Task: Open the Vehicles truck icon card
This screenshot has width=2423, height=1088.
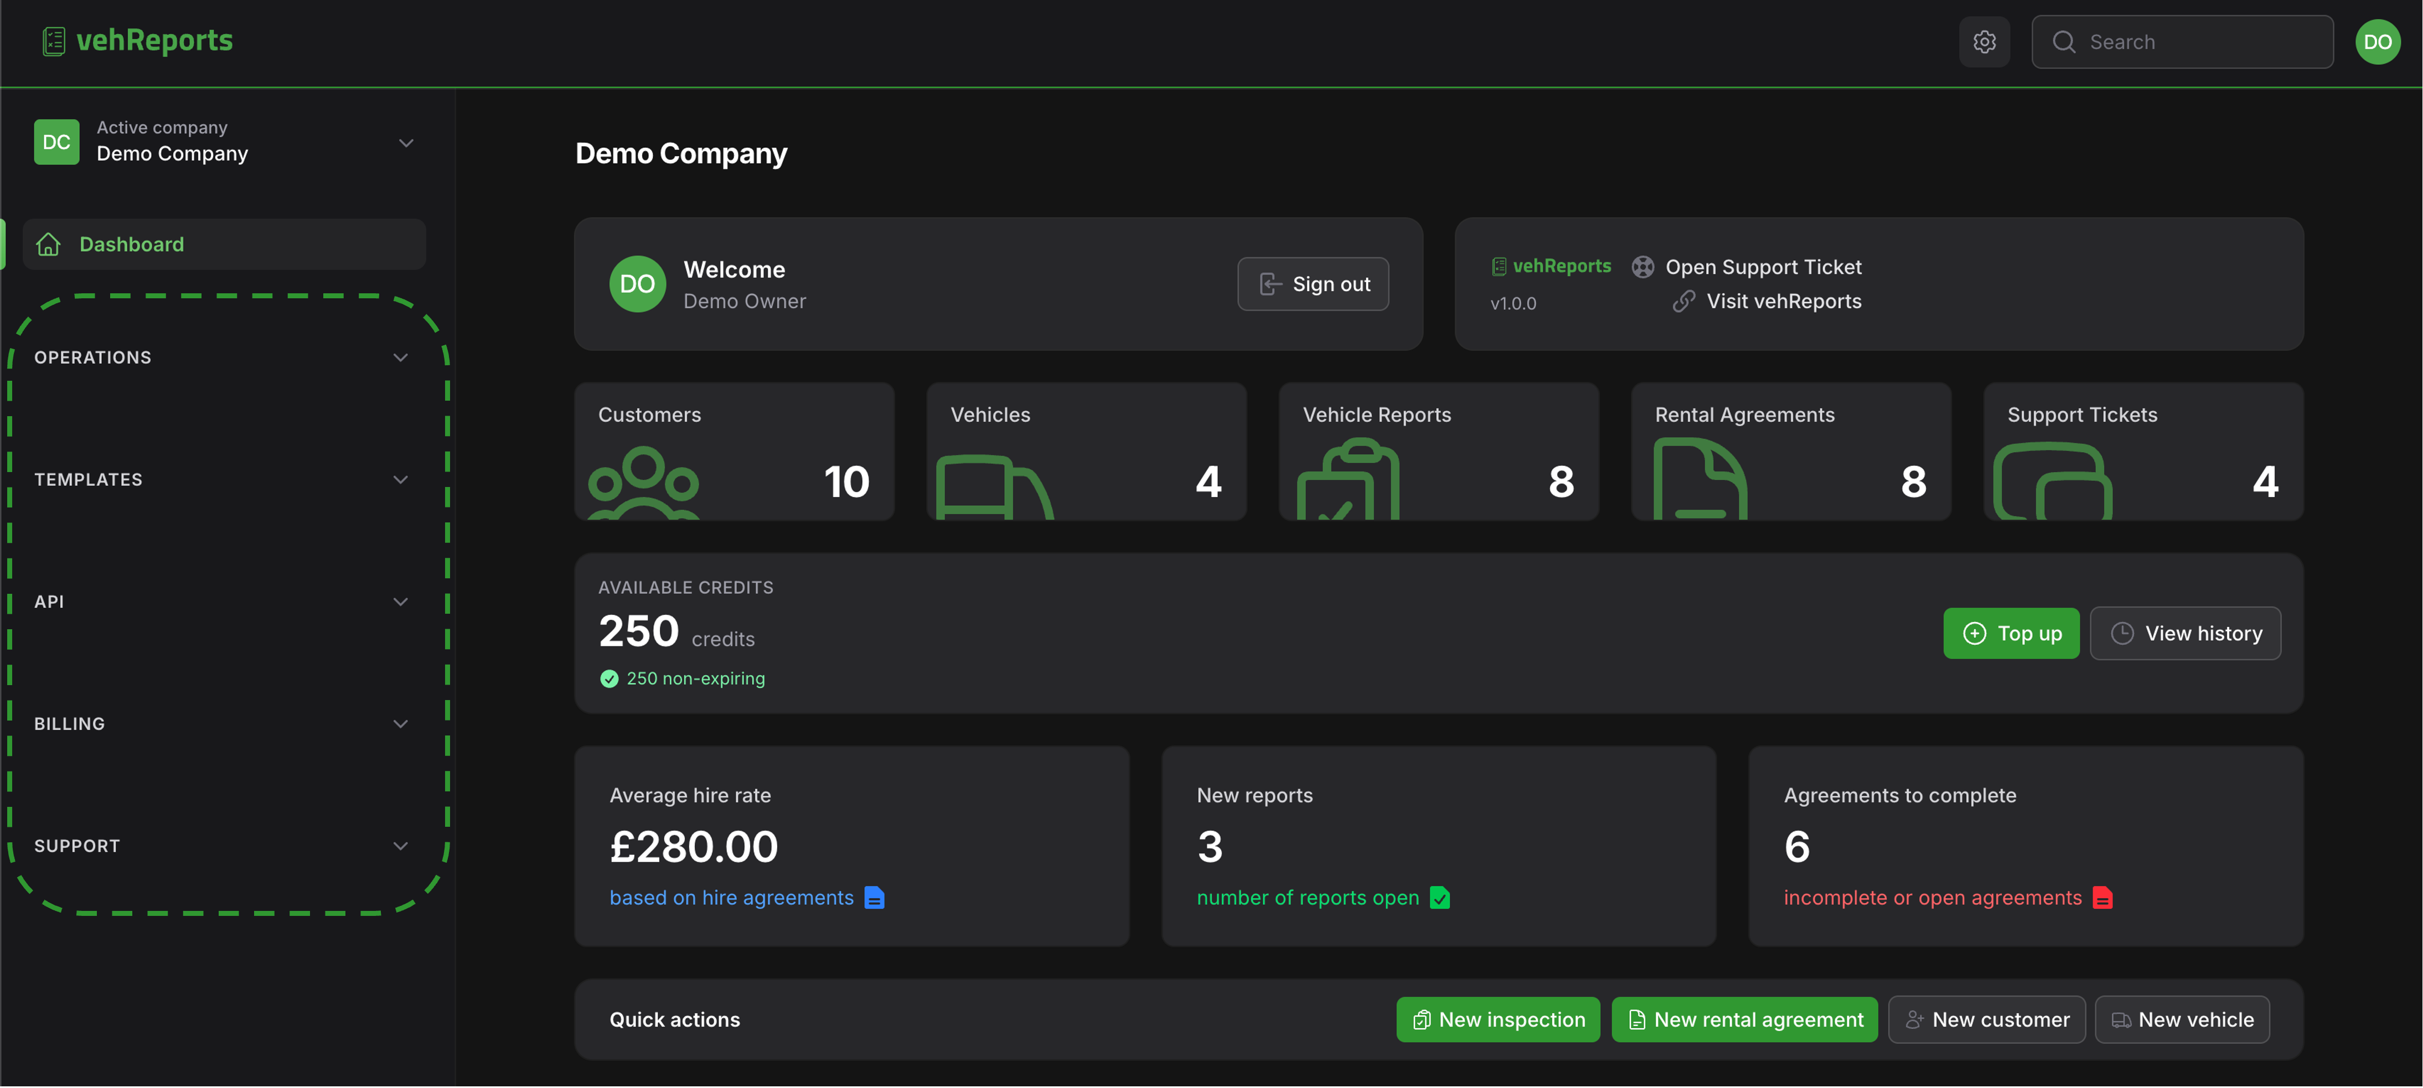Action: click(1087, 452)
